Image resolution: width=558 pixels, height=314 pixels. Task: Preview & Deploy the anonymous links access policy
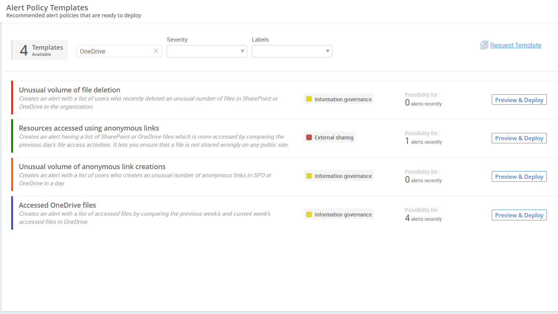point(519,138)
